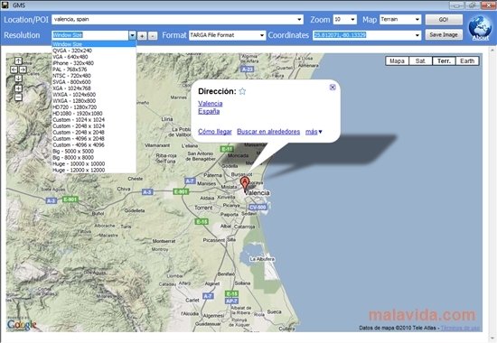Image resolution: width=497 pixels, height=343 pixels.
Task: Click the red Valencia map marker
Action: click(244, 183)
